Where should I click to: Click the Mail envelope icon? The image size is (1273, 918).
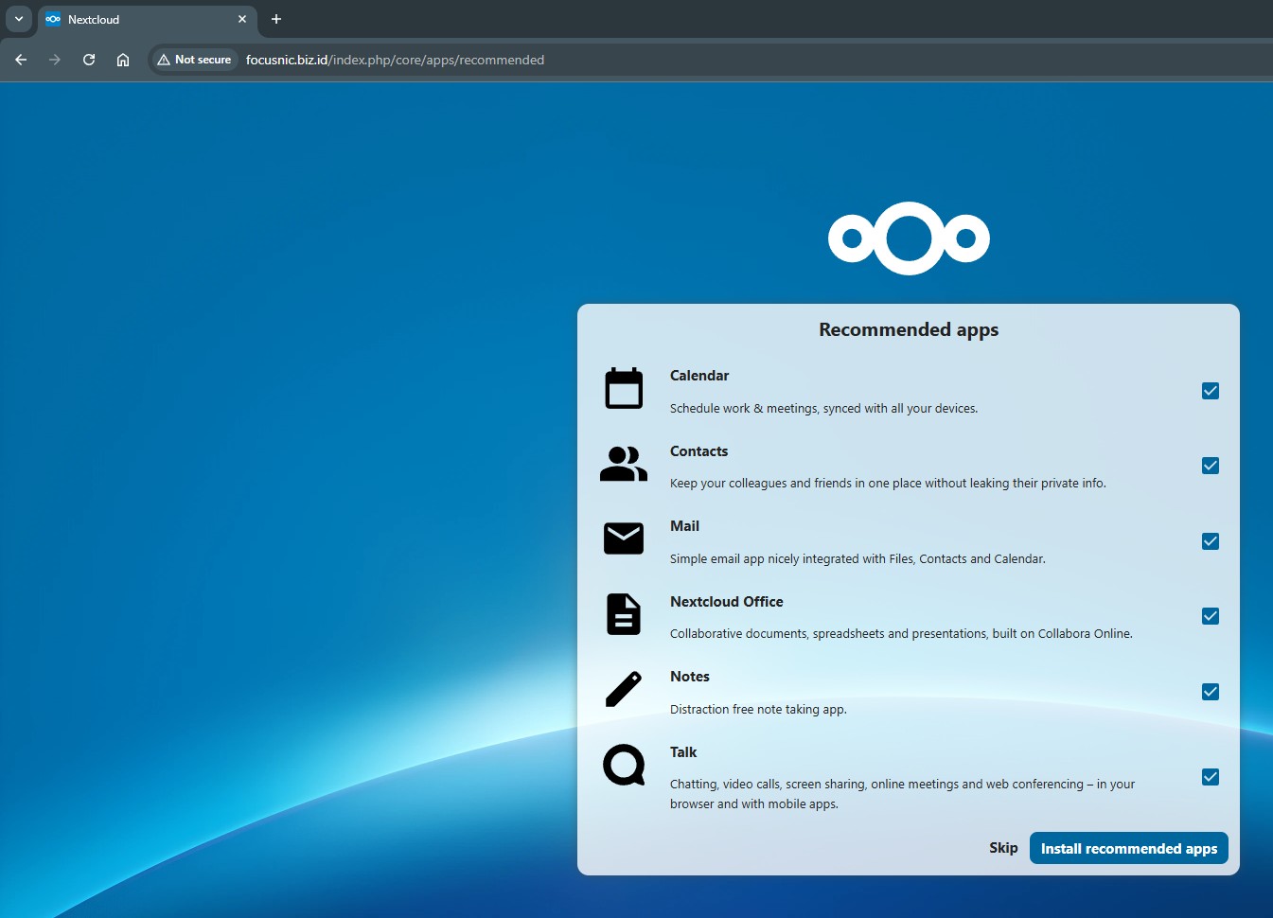coord(624,538)
